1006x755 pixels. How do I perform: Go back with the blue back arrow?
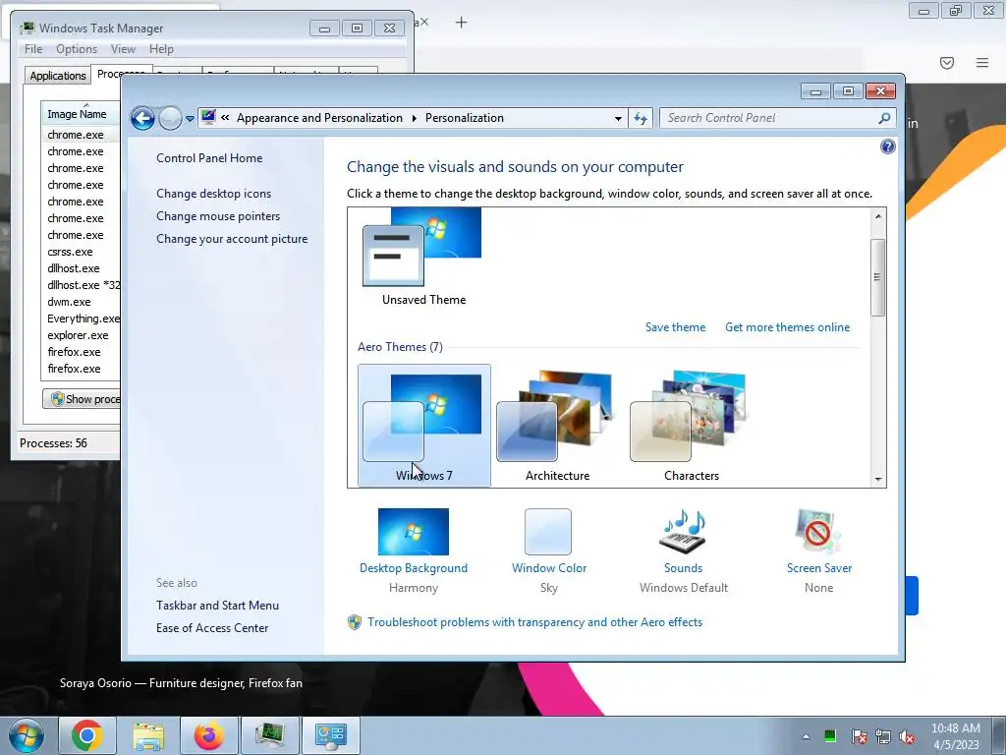(x=142, y=118)
